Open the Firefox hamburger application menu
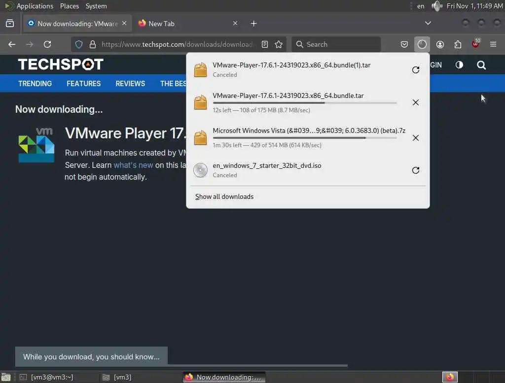Viewport: 505px width, 383px height. click(493, 44)
